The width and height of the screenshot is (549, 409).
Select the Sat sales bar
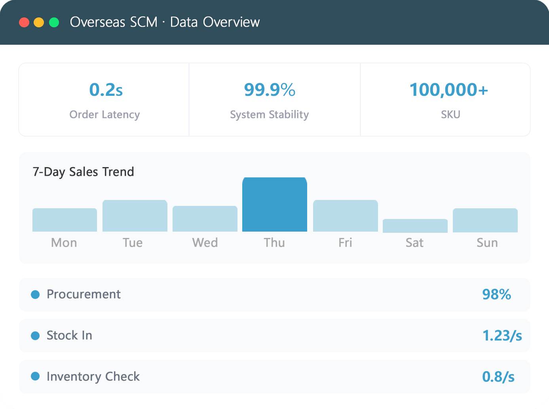tap(415, 226)
